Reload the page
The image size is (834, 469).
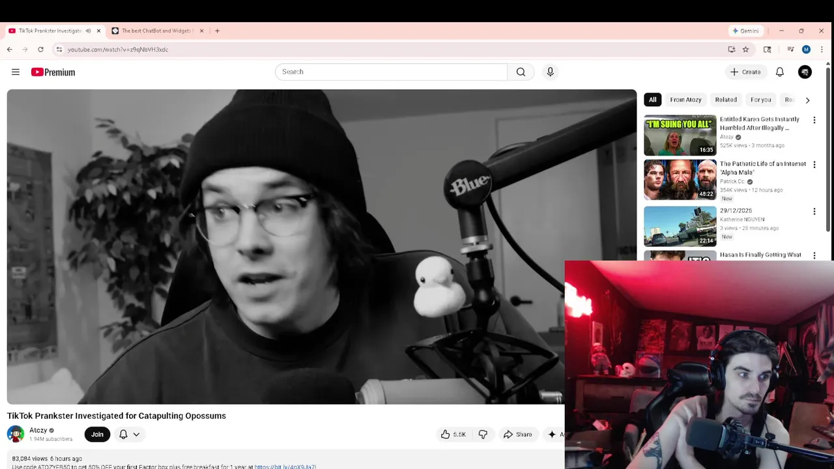click(x=40, y=50)
